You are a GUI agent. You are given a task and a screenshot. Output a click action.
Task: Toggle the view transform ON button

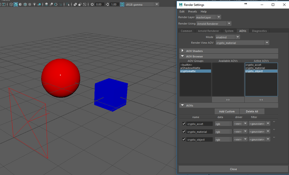[x=122, y=4]
